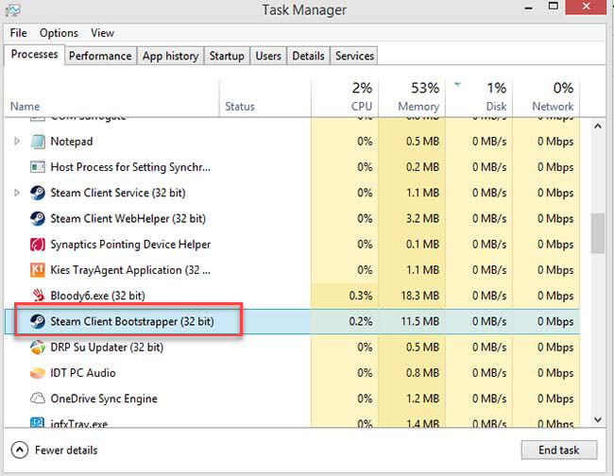Click the Synaptics Pointing Device Helper icon
This screenshot has width=614, height=476.
click(38, 245)
